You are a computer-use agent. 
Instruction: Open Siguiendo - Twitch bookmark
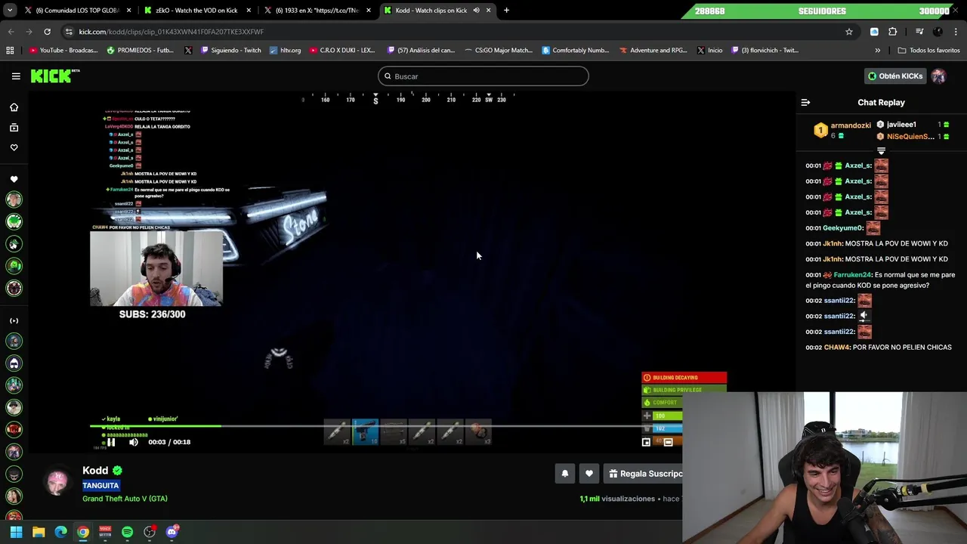point(230,51)
